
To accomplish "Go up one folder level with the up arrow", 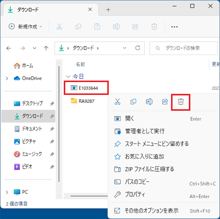I will [46, 48].
